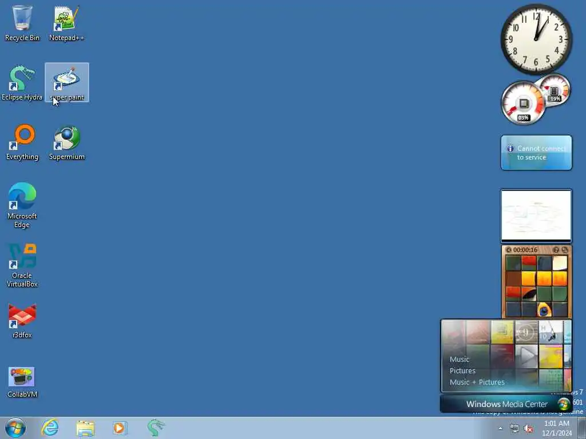The height and width of the screenshot is (439, 586).
Task: Show the puzzle's solved picture hint
Action: tap(556, 250)
